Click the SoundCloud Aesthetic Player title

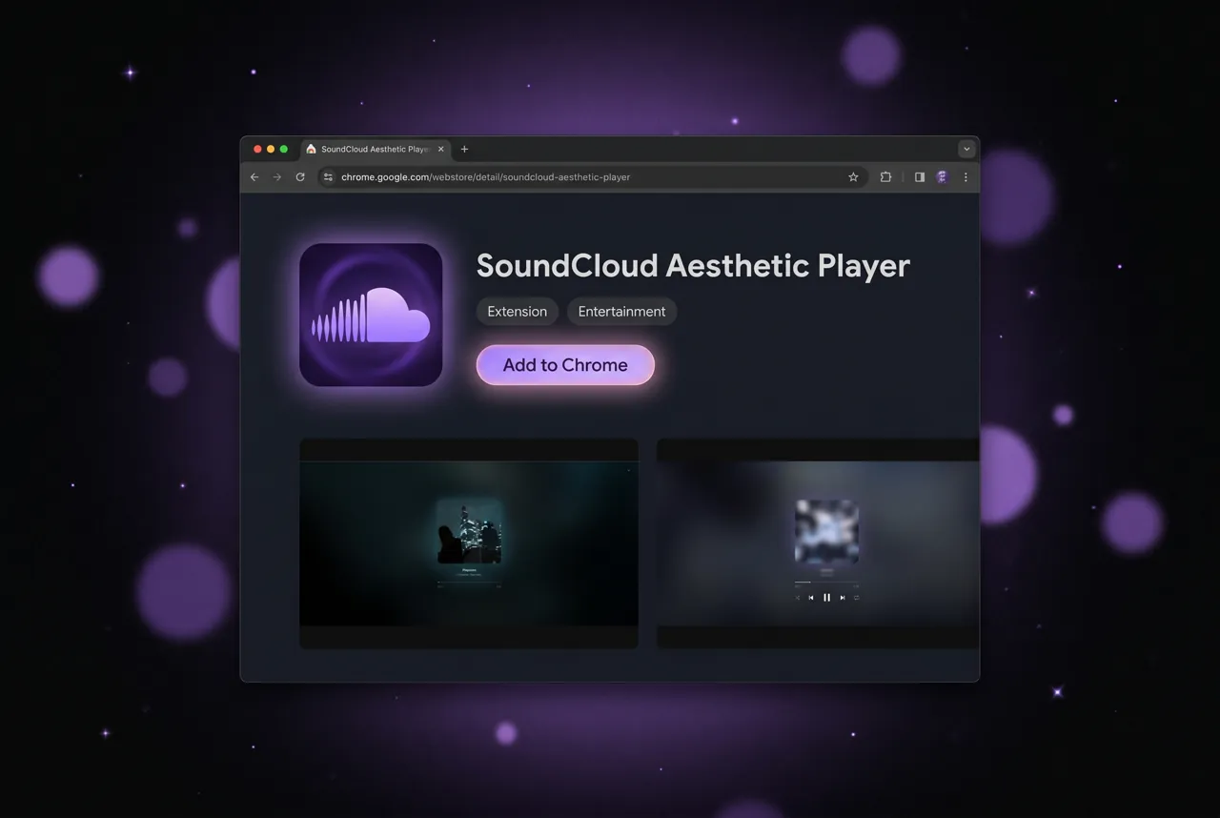(x=693, y=265)
